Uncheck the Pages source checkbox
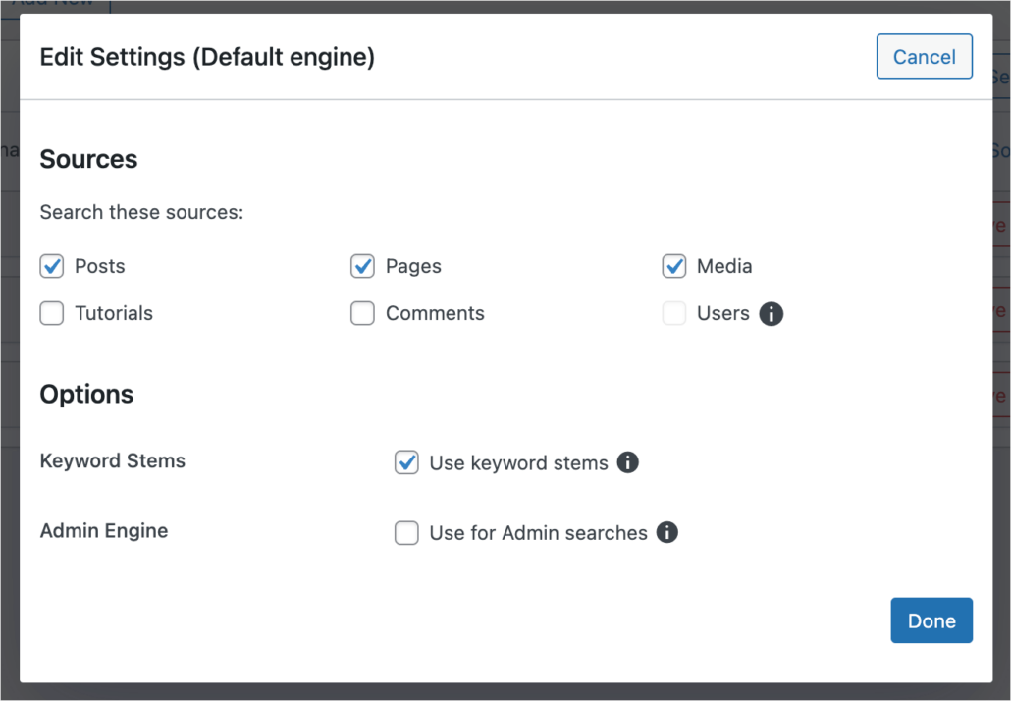 coord(363,266)
